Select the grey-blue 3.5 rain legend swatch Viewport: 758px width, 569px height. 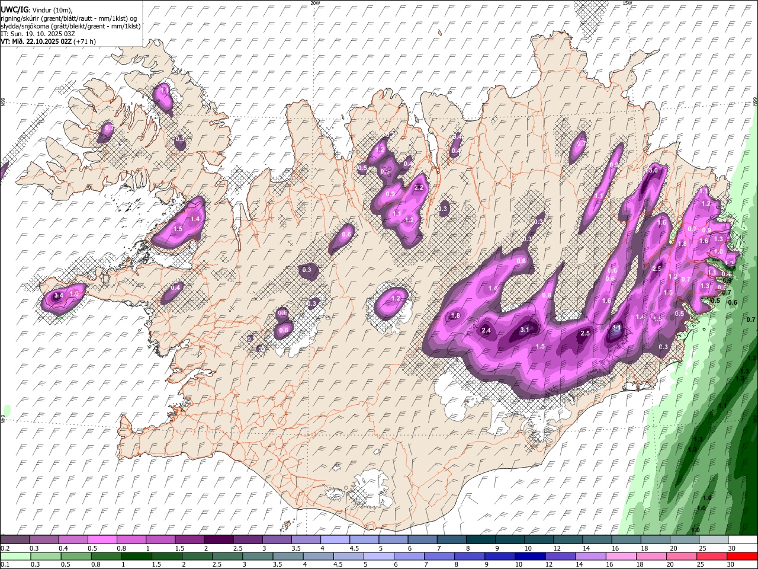[288, 556]
